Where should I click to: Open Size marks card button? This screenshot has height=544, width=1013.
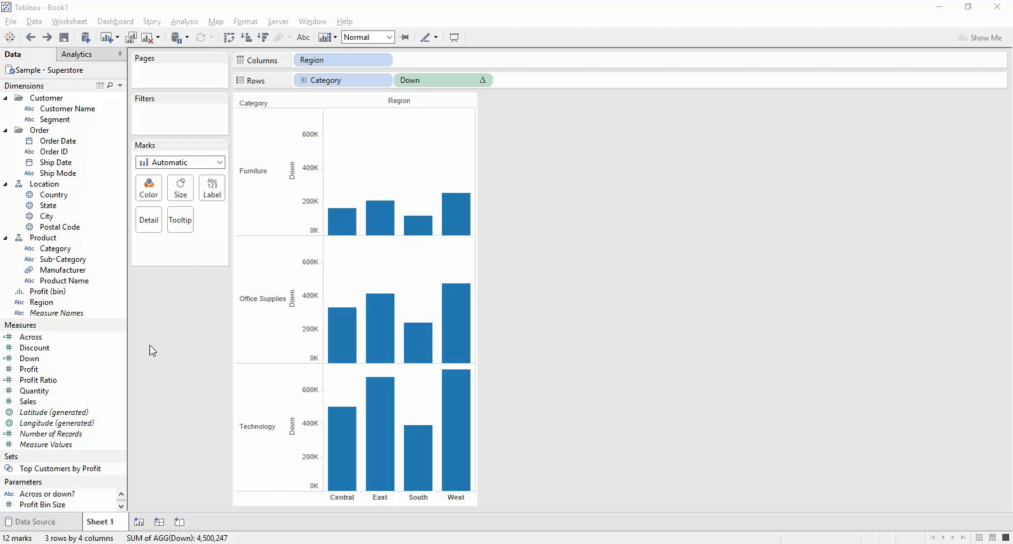[x=180, y=188]
